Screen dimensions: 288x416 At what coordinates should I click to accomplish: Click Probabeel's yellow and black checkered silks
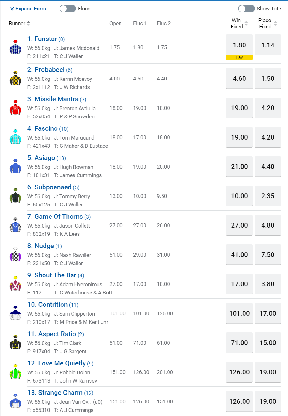pos(15,78)
